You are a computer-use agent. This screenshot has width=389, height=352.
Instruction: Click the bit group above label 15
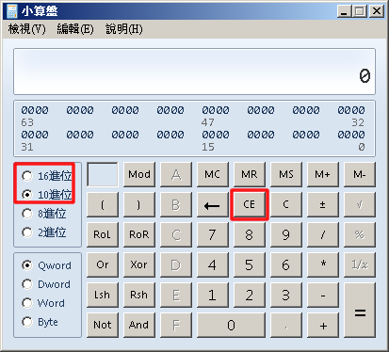(x=216, y=135)
